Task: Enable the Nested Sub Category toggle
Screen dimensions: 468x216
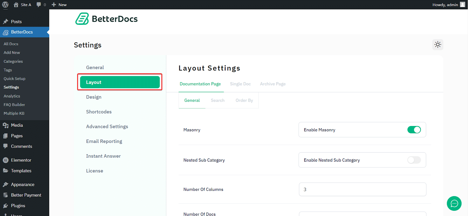Action: (x=414, y=160)
